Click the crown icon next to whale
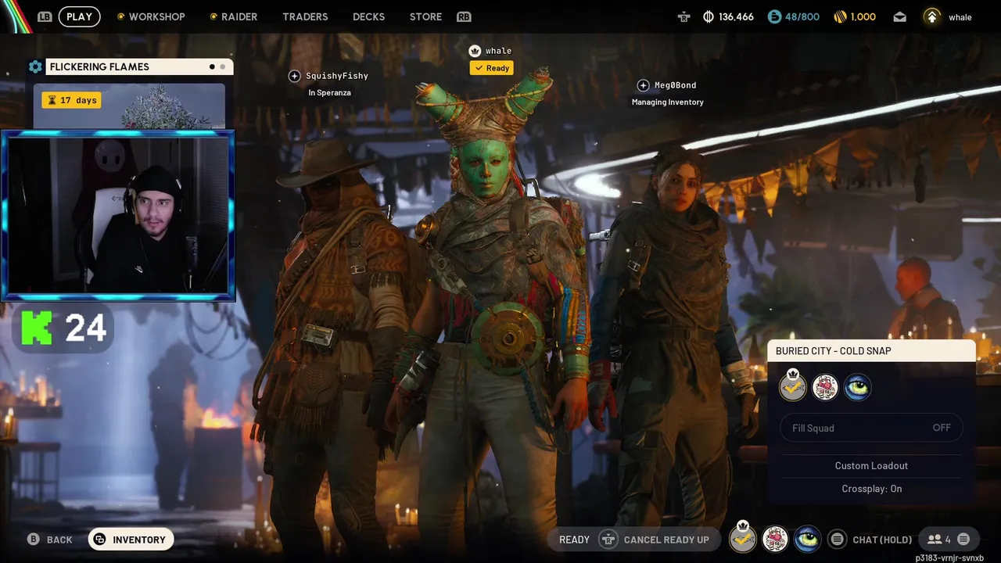 (x=475, y=51)
